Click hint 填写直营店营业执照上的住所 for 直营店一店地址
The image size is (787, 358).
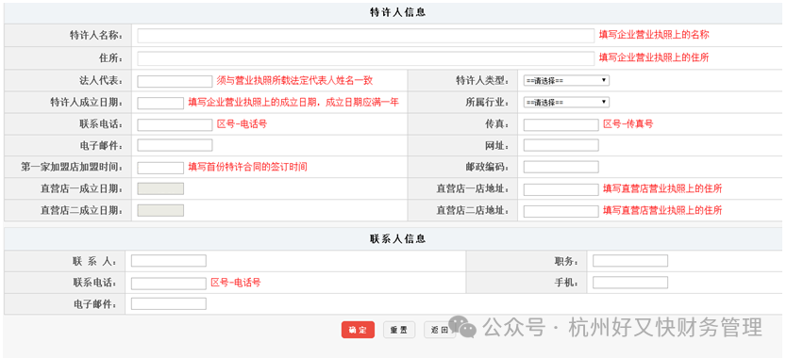coord(662,188)
